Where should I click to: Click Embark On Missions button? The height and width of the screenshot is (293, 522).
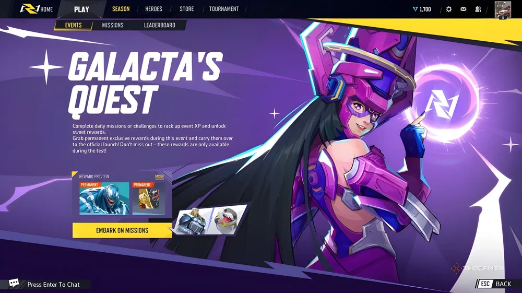122,230
